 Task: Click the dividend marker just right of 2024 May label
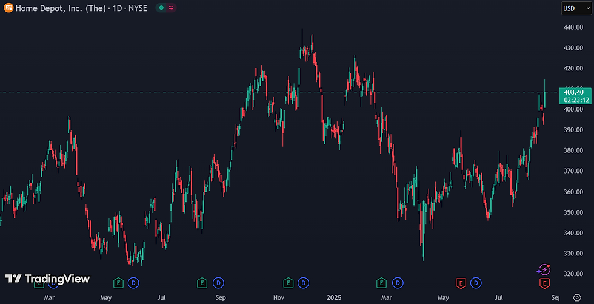tap(133, 282)
